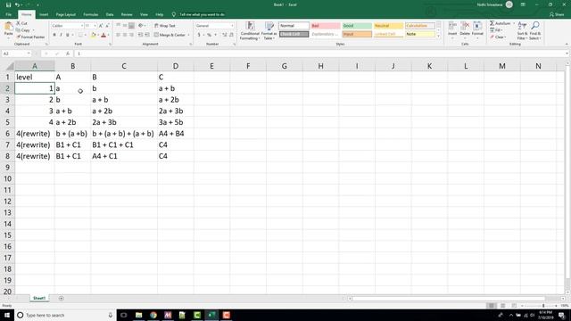Image resolution: width=571 pixels, height=321 pixels.
Task: Apply the Neutral cell style
Action: (x=389, y=26)
